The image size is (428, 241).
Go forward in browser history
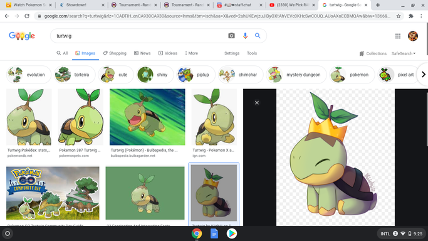click(x=17, y=16)
